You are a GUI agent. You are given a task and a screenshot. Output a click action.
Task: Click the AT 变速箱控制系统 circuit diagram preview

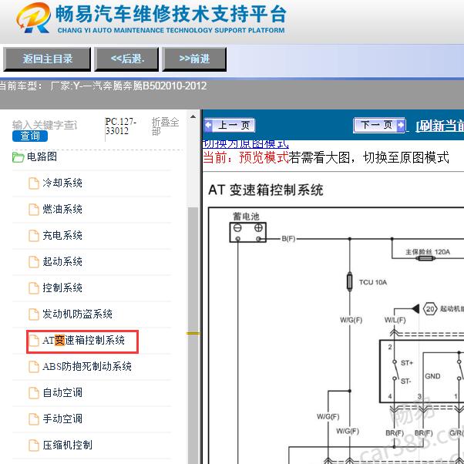(x=336, y=335)
